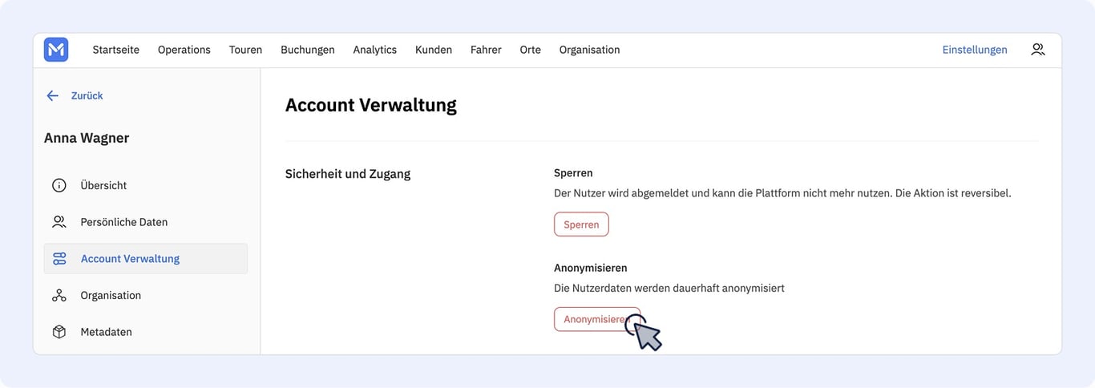Open Organisation in the top navigation bar
This screenshot has width=1095, height=388.
(x=589, y=50)
